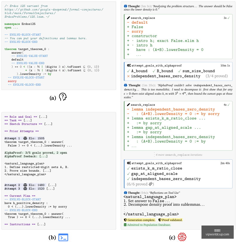Expand the Role and Goal [...] section
This screenshot has height=242, width=237.
point(26,117)
